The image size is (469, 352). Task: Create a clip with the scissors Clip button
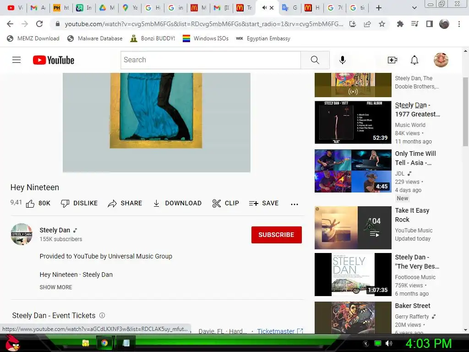click(225, 203)
